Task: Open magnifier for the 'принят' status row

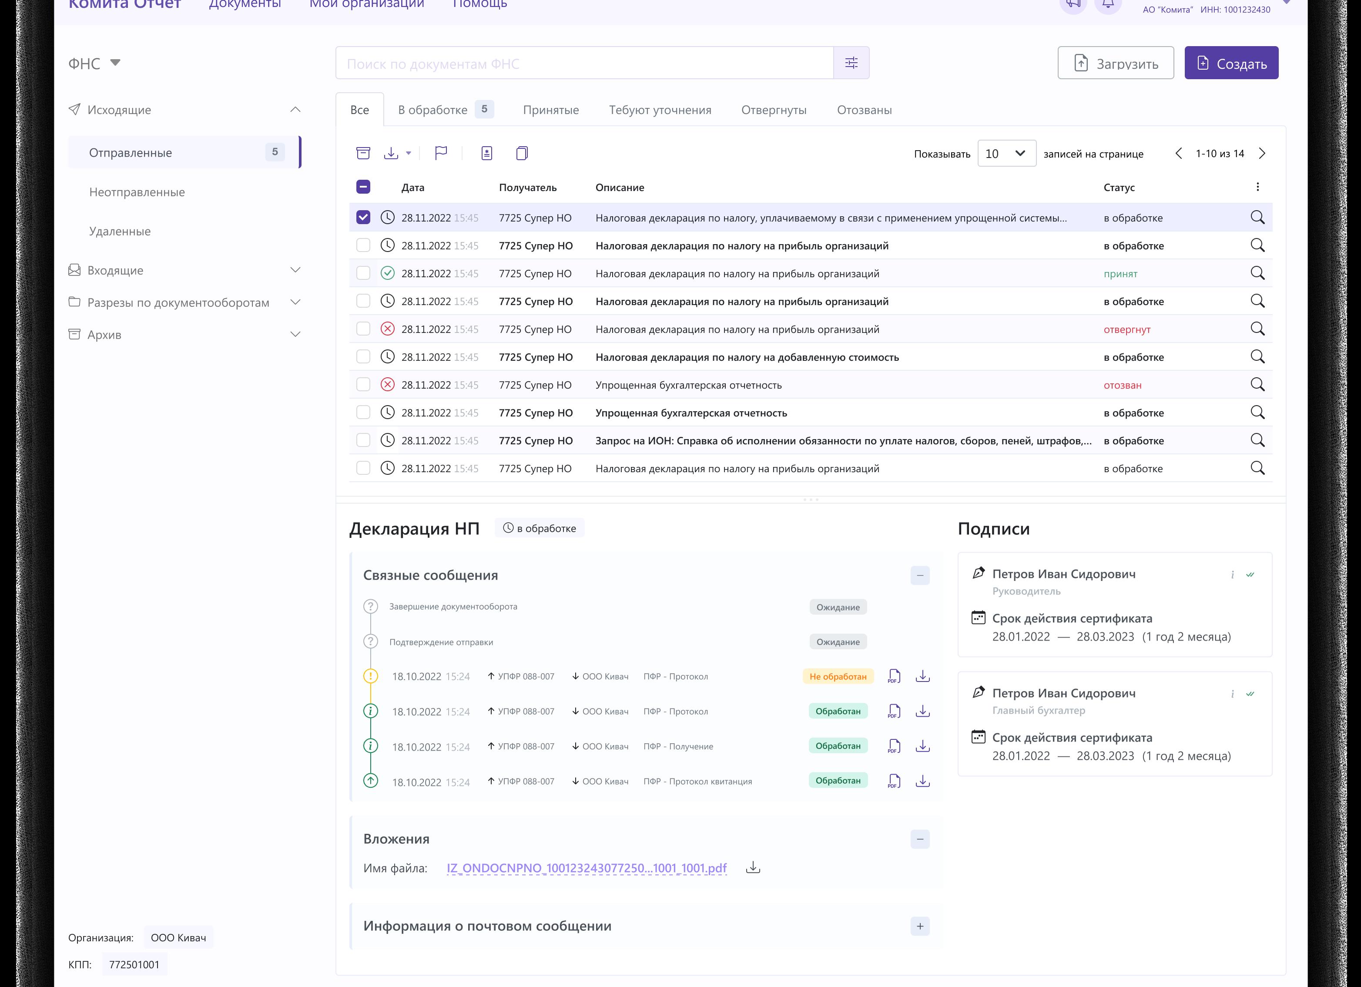Action: [1258, 273]
